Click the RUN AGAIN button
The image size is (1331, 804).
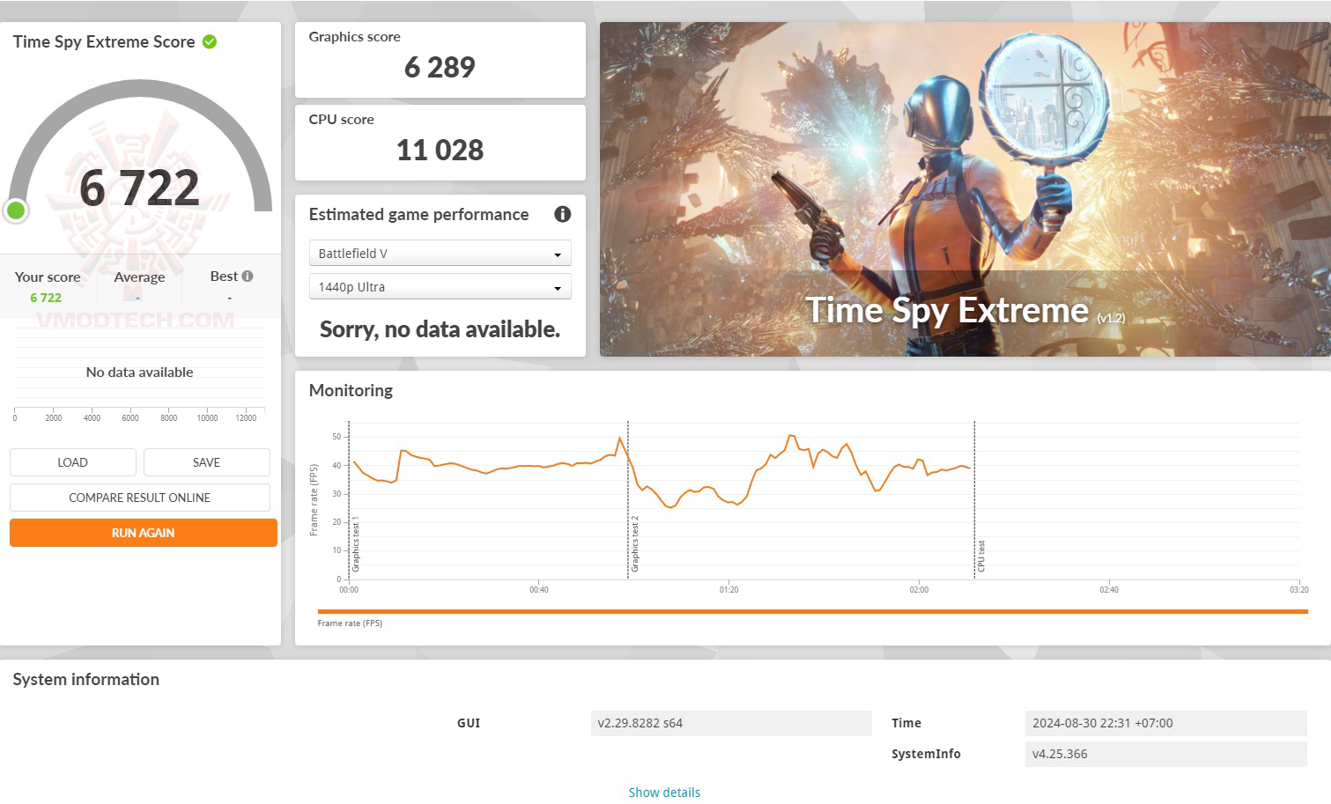(143, 532)
